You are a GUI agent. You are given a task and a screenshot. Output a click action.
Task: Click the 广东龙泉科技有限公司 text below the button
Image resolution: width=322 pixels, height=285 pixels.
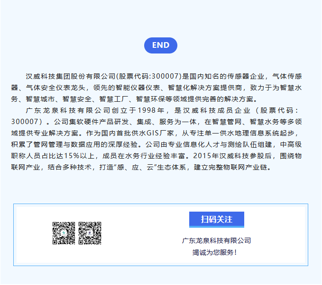(x=216, y=240)
